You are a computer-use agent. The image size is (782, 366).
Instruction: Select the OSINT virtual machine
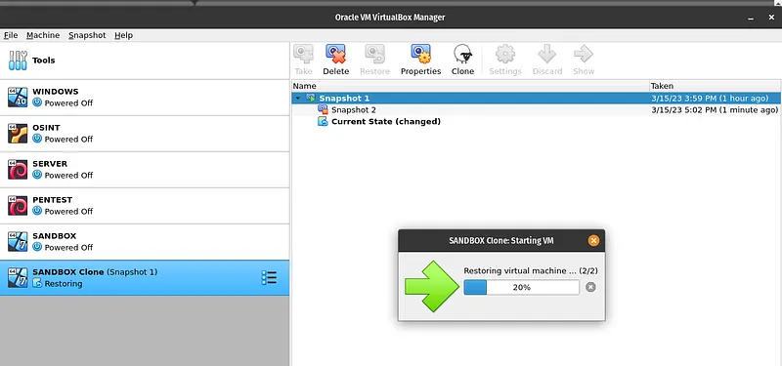pyautogui.click(x=145, y=134)
